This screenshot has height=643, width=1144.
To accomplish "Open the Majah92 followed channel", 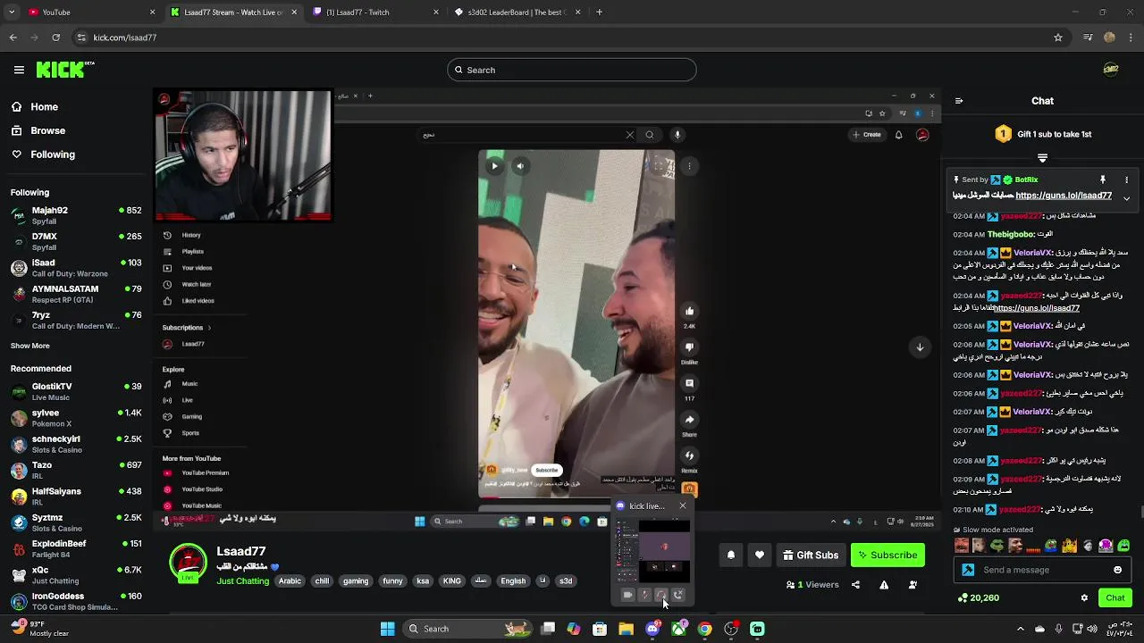I will tap(76, 215).
